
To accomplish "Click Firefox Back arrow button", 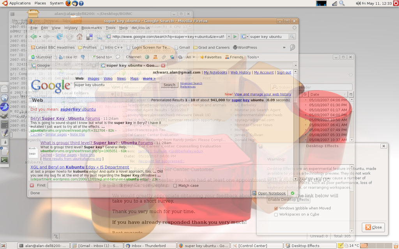I will click(x=34, y=37).
